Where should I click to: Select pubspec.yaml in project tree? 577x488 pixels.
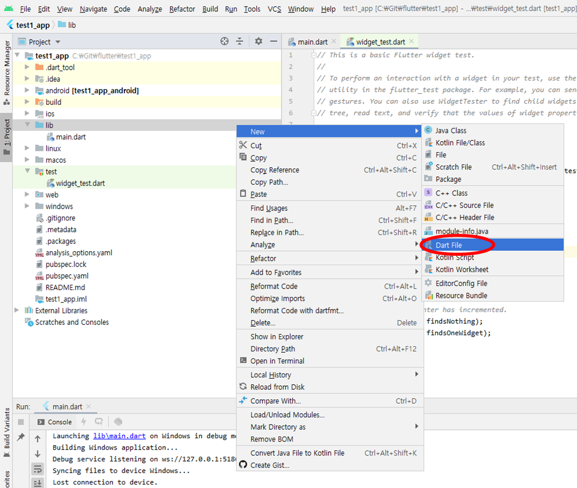[x=62, y=276]
